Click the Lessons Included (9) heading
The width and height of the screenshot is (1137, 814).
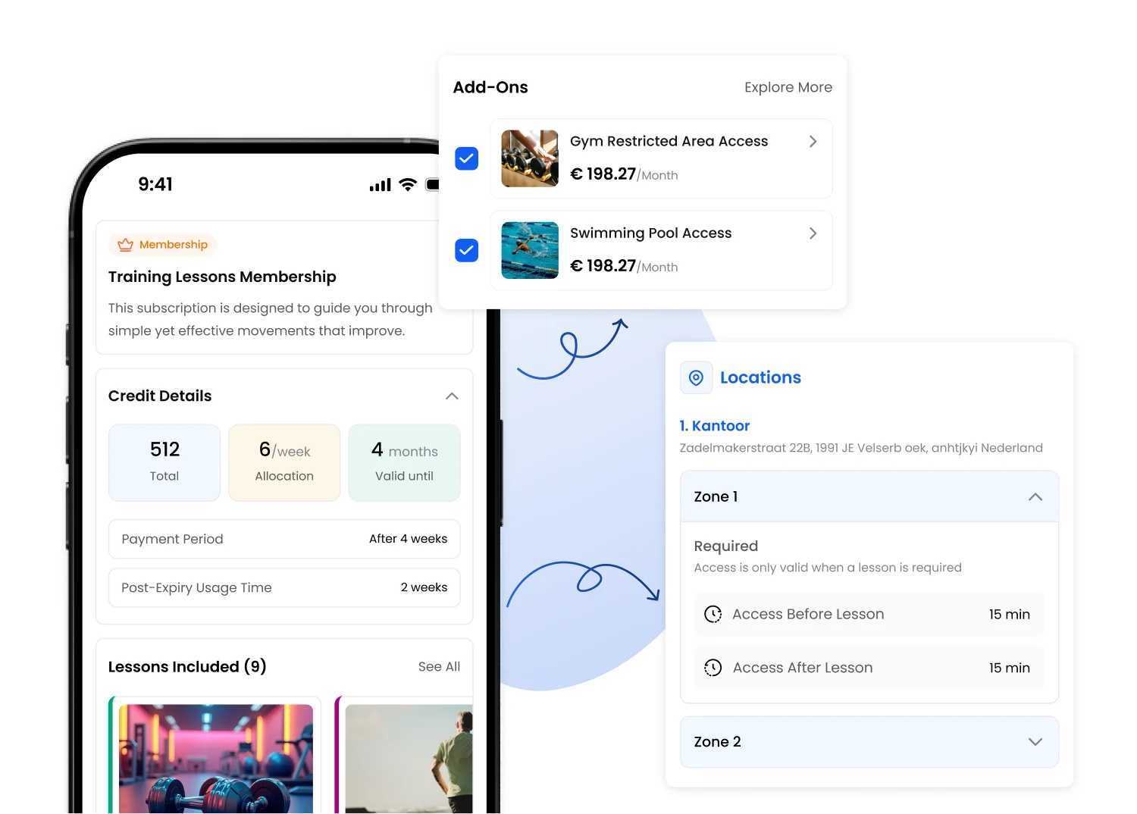coord(187,667)
